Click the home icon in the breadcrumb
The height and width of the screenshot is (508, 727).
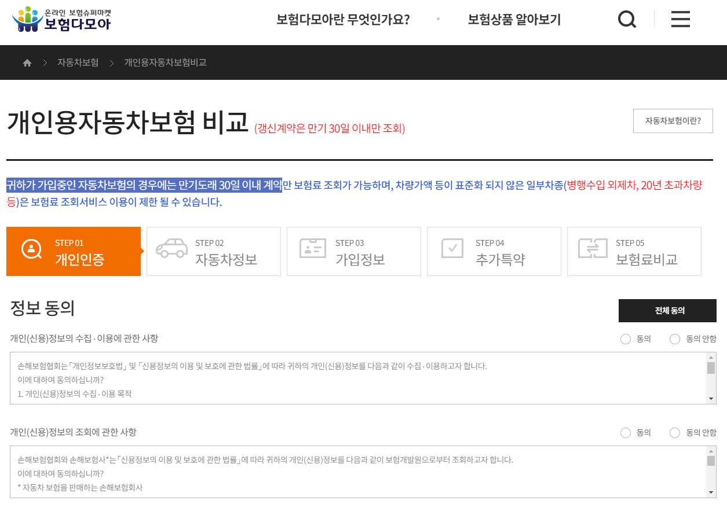coord(27,62)
